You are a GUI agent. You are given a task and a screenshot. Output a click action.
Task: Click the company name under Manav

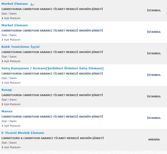pos(52,116)
